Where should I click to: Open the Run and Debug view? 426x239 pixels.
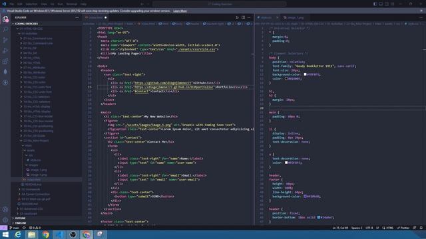click(5, 50)
